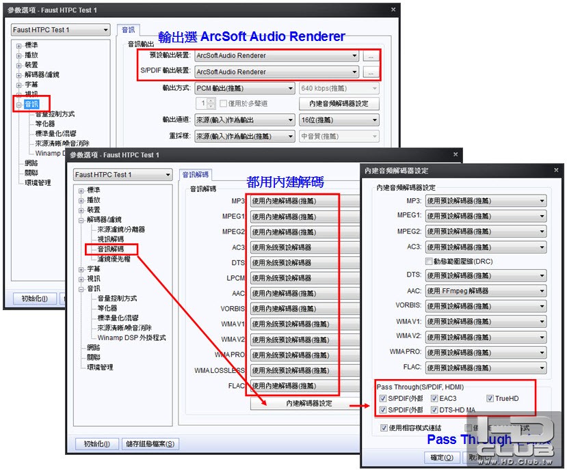Select 音訊 tab in back window
567x472 pixels.
click(x=128, y=30)
